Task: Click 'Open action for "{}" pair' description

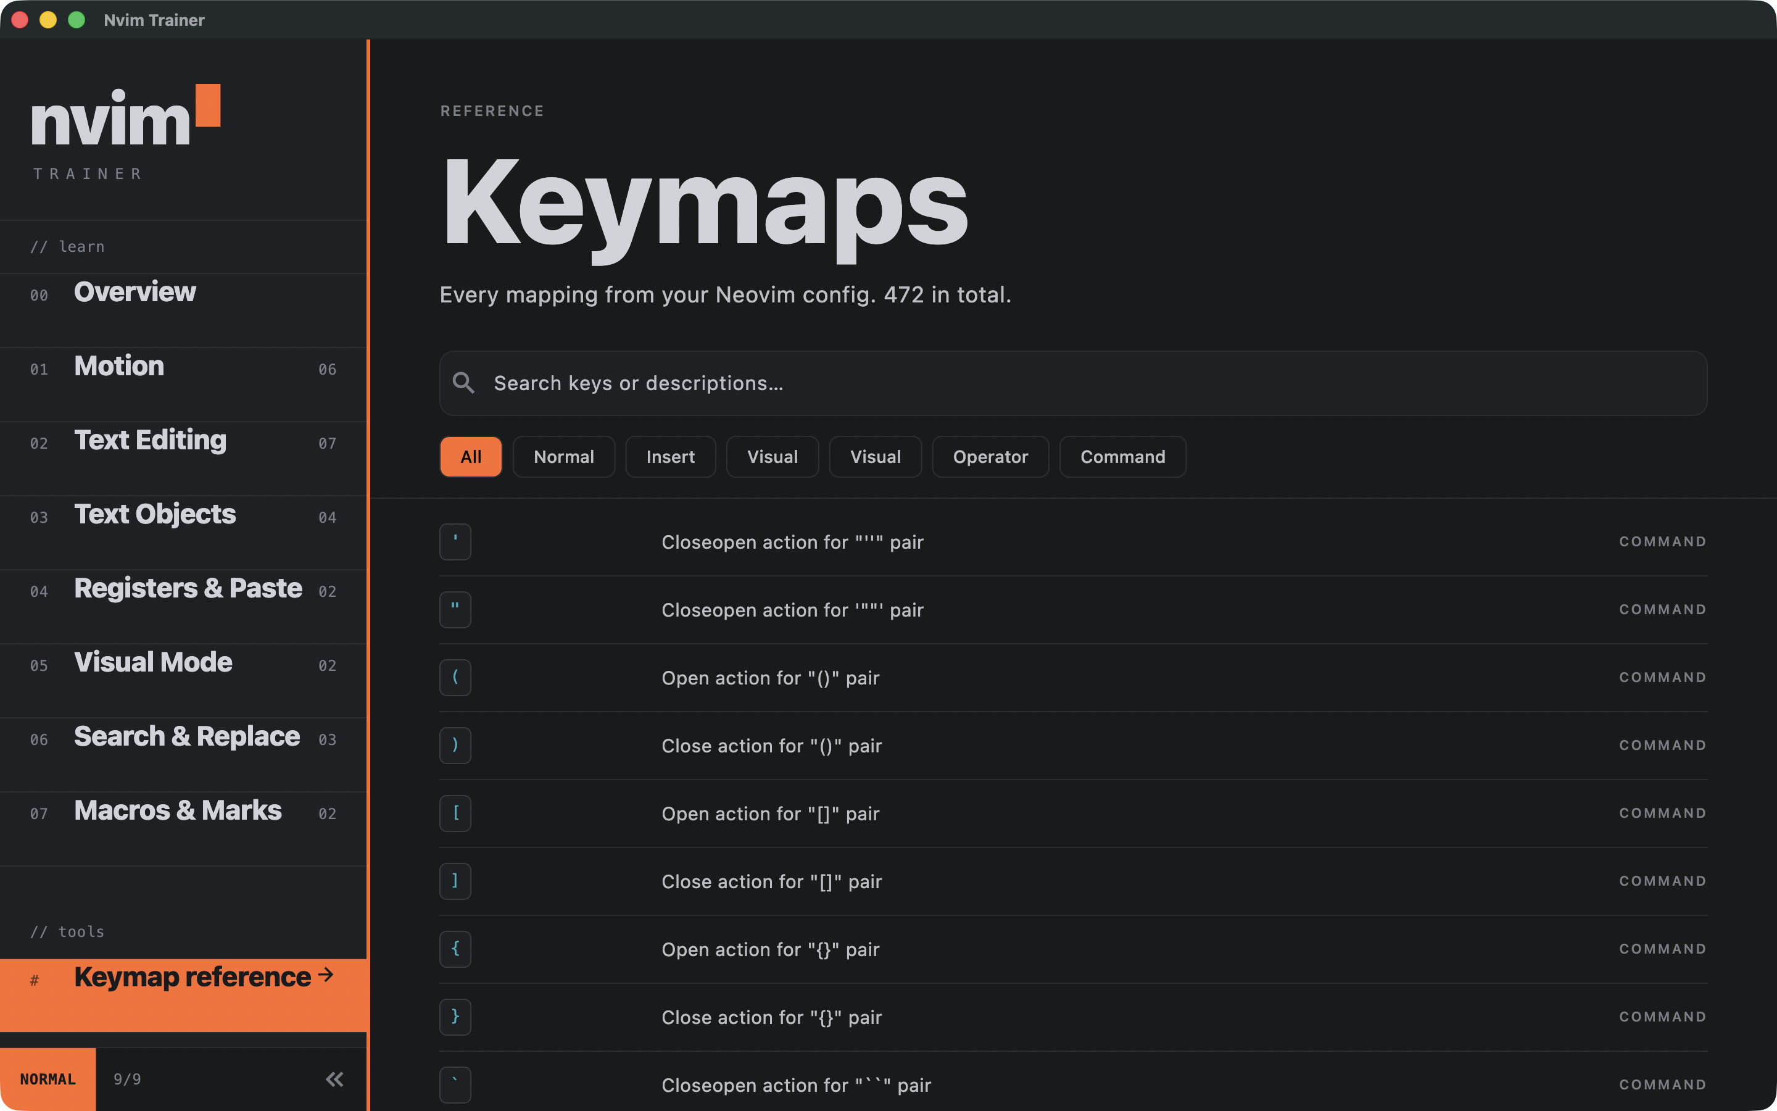Action: (770, 949)
